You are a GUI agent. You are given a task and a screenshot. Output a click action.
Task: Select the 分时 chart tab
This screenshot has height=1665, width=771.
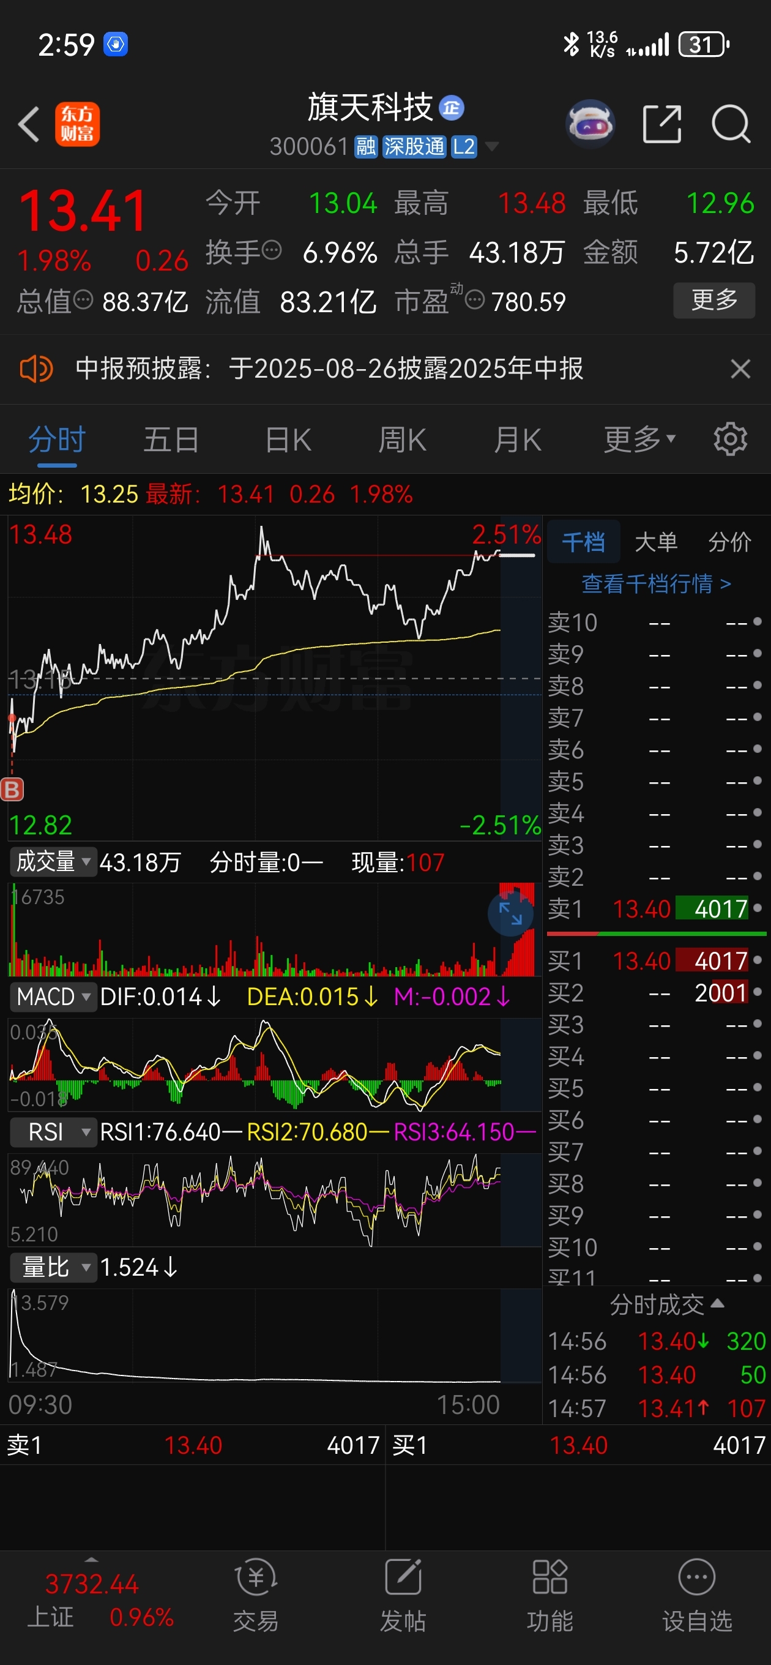point(57,440)
